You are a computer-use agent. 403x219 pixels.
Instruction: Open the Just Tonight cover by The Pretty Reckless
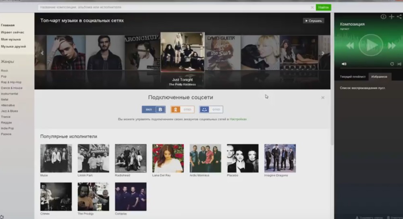[183, 52]
